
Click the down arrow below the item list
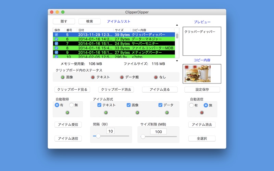[x=177, y=61]
